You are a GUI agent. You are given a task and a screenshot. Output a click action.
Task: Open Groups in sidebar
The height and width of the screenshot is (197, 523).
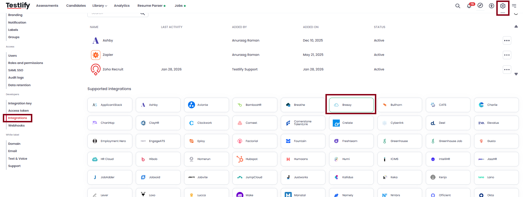coord(14,37)
